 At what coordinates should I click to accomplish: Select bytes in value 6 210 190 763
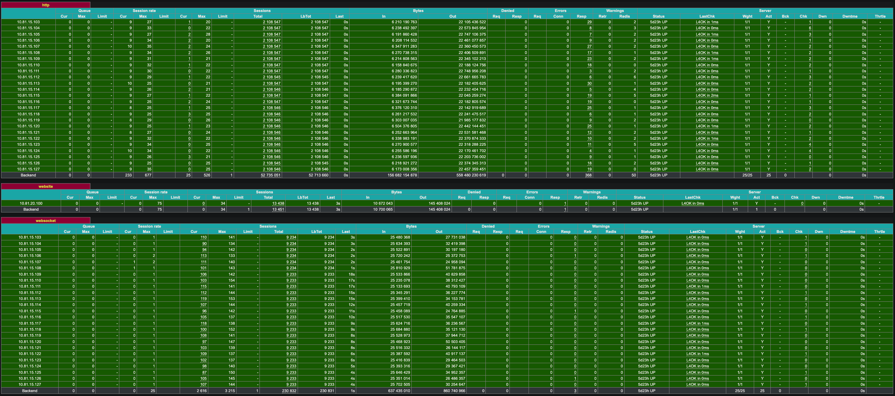pos(404,22)
